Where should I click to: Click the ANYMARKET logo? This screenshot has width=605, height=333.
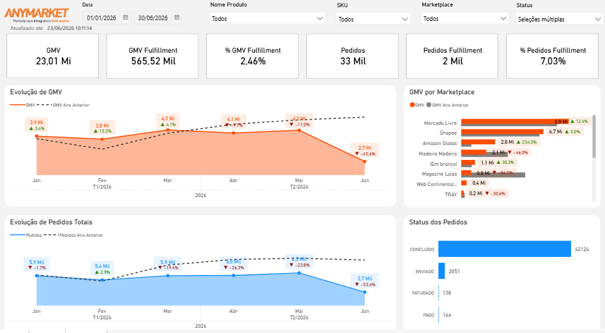36,15
